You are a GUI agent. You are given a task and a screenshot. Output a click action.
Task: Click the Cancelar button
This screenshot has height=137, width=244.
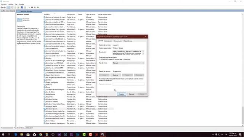click(132, 94)
